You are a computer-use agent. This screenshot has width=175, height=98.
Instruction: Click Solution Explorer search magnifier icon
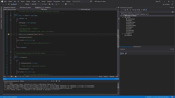coord(172,12)
